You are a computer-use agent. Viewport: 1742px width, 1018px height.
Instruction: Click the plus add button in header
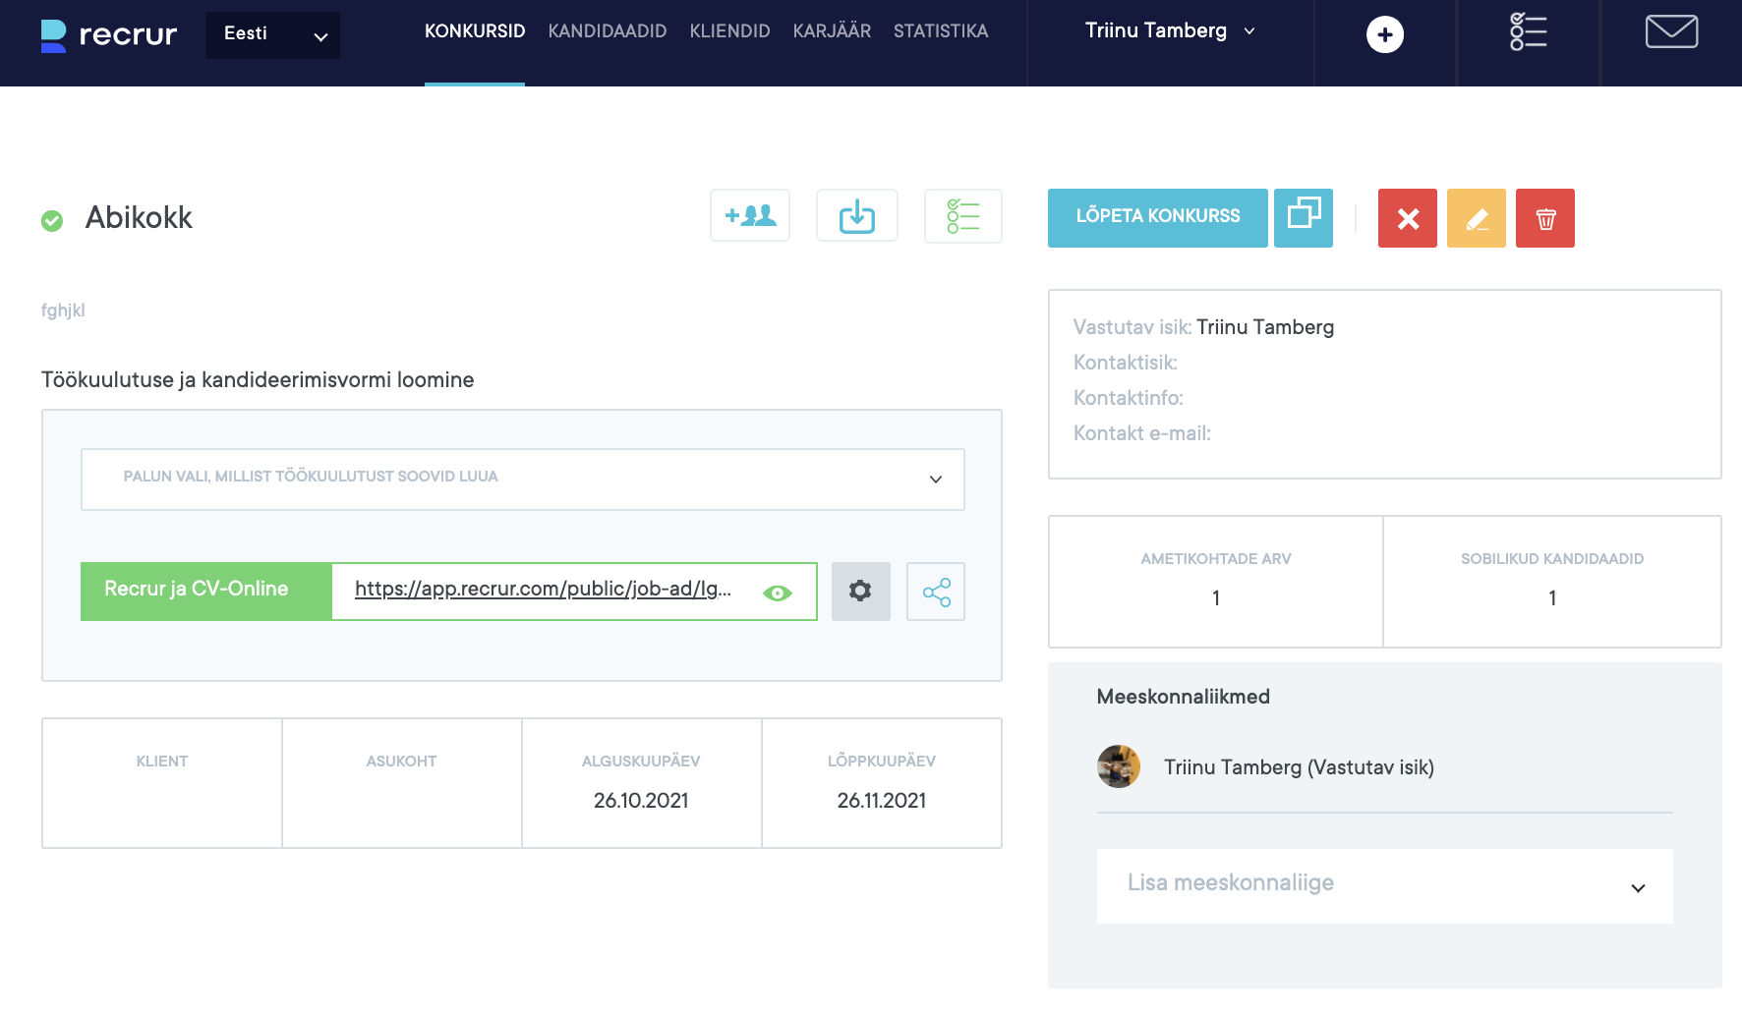1384,35
